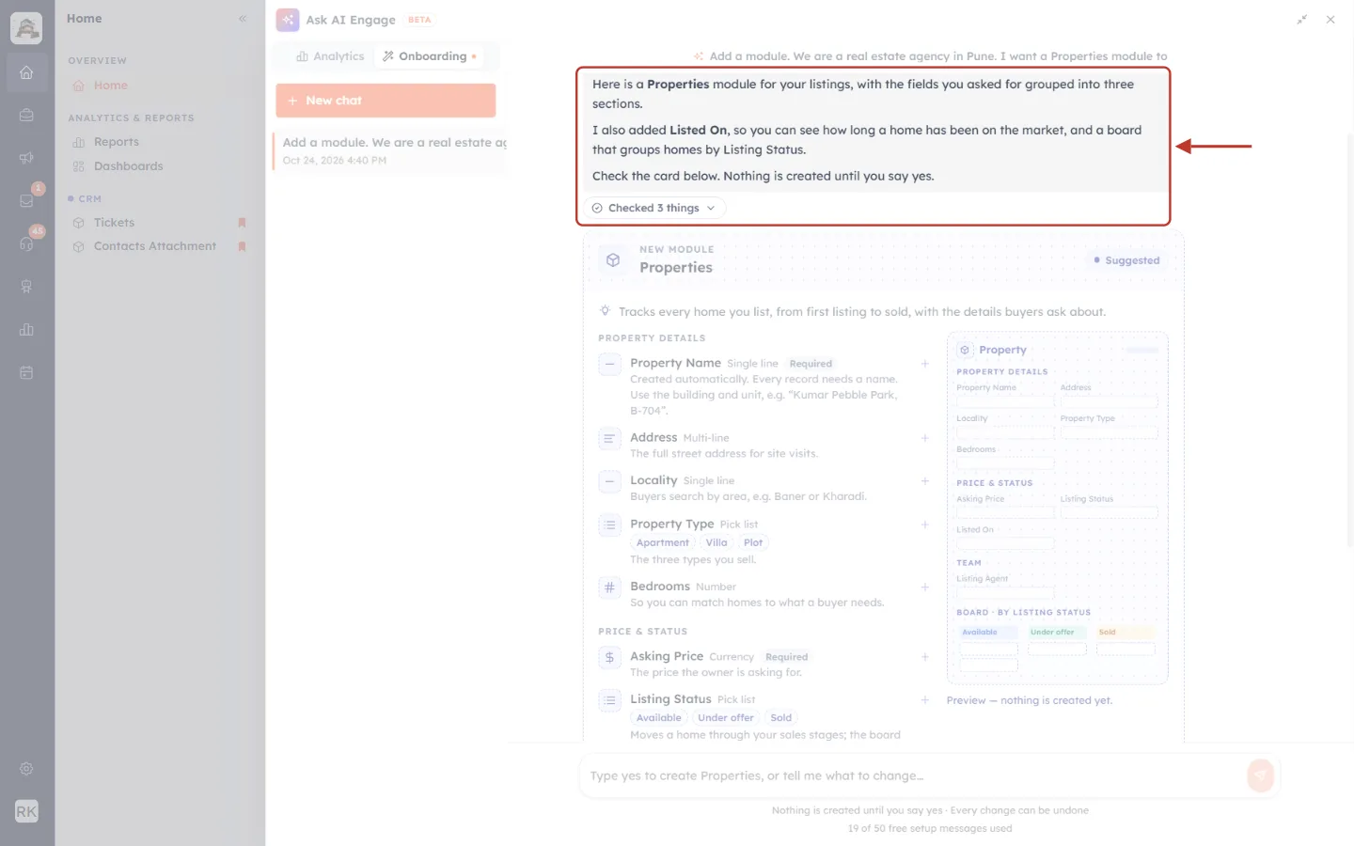Focus the 'Type yes to create Properties' input
This screenshot has height=846, width=1354.
912,775
